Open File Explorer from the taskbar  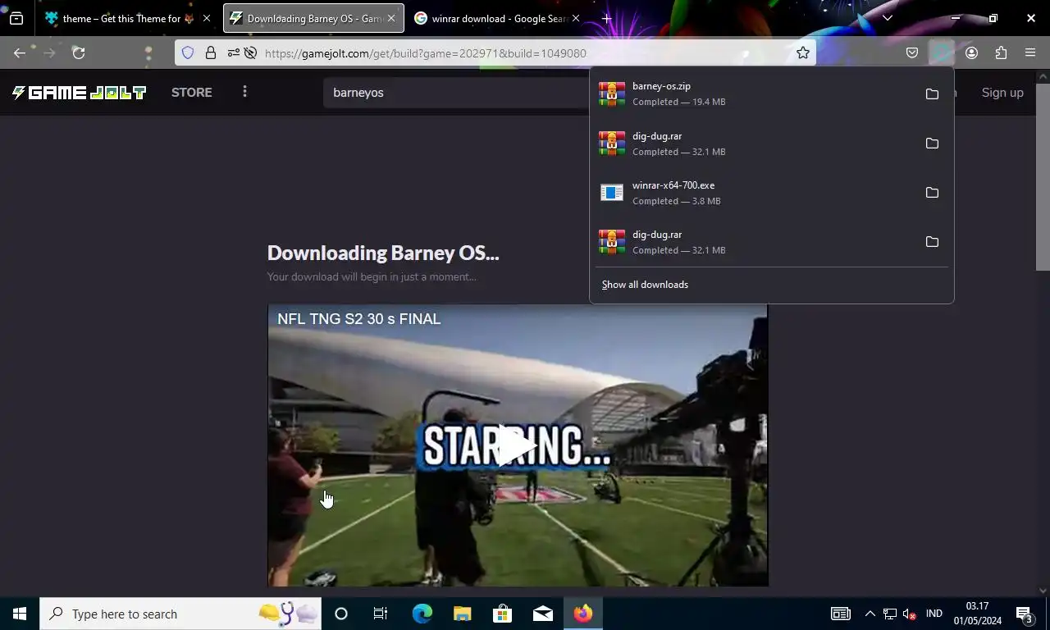click(x=462, y=614)
